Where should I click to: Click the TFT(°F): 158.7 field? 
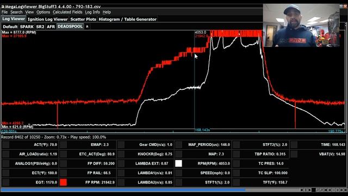click(275, 182)
